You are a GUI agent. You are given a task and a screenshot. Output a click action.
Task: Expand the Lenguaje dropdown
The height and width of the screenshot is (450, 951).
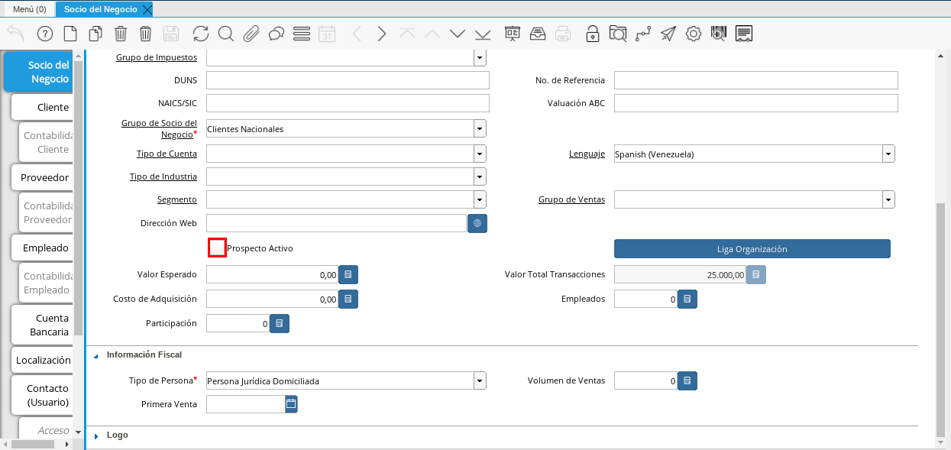[888, 154]
